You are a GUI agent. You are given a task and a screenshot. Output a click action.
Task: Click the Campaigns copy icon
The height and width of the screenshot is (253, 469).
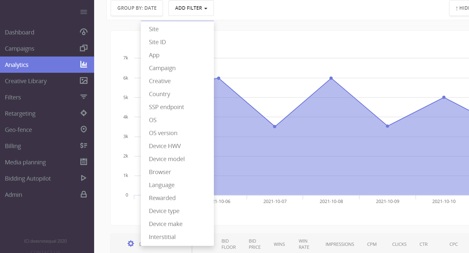pyautogui.click(x=84, y=48)
